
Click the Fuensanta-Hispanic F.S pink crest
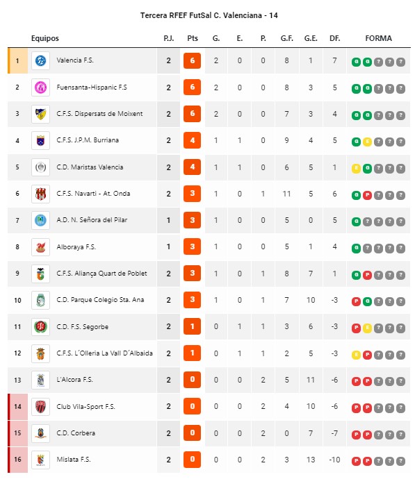[40, 87]
